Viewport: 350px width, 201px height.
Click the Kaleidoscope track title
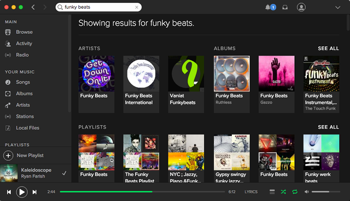pyautogui.click(x=36, y=170)
